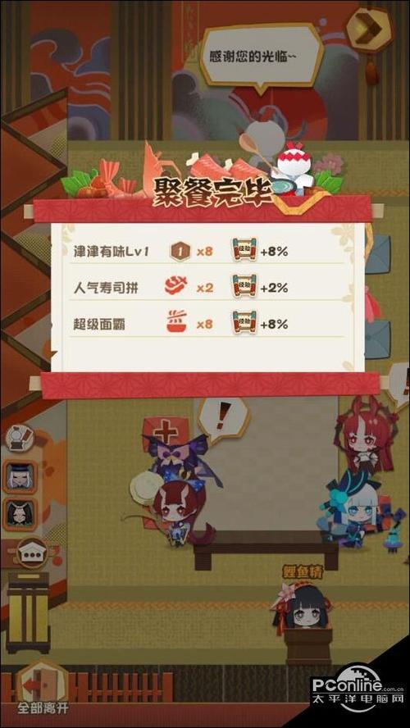Tap the experience scroll icon for 超级面霸
The height and width of the screenshot is (728, 410).
tap(244, 323)
